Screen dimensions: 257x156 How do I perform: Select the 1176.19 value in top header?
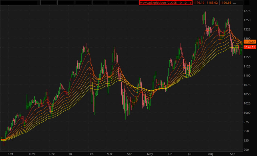pyautogui.click(x=199, y=3)
